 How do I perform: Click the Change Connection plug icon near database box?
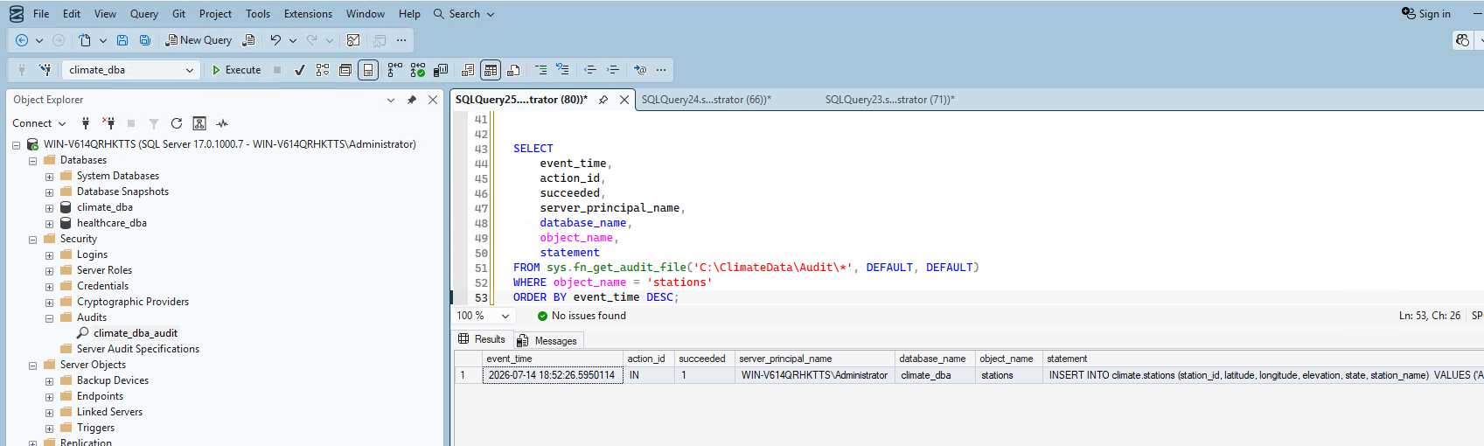[45, 70]
